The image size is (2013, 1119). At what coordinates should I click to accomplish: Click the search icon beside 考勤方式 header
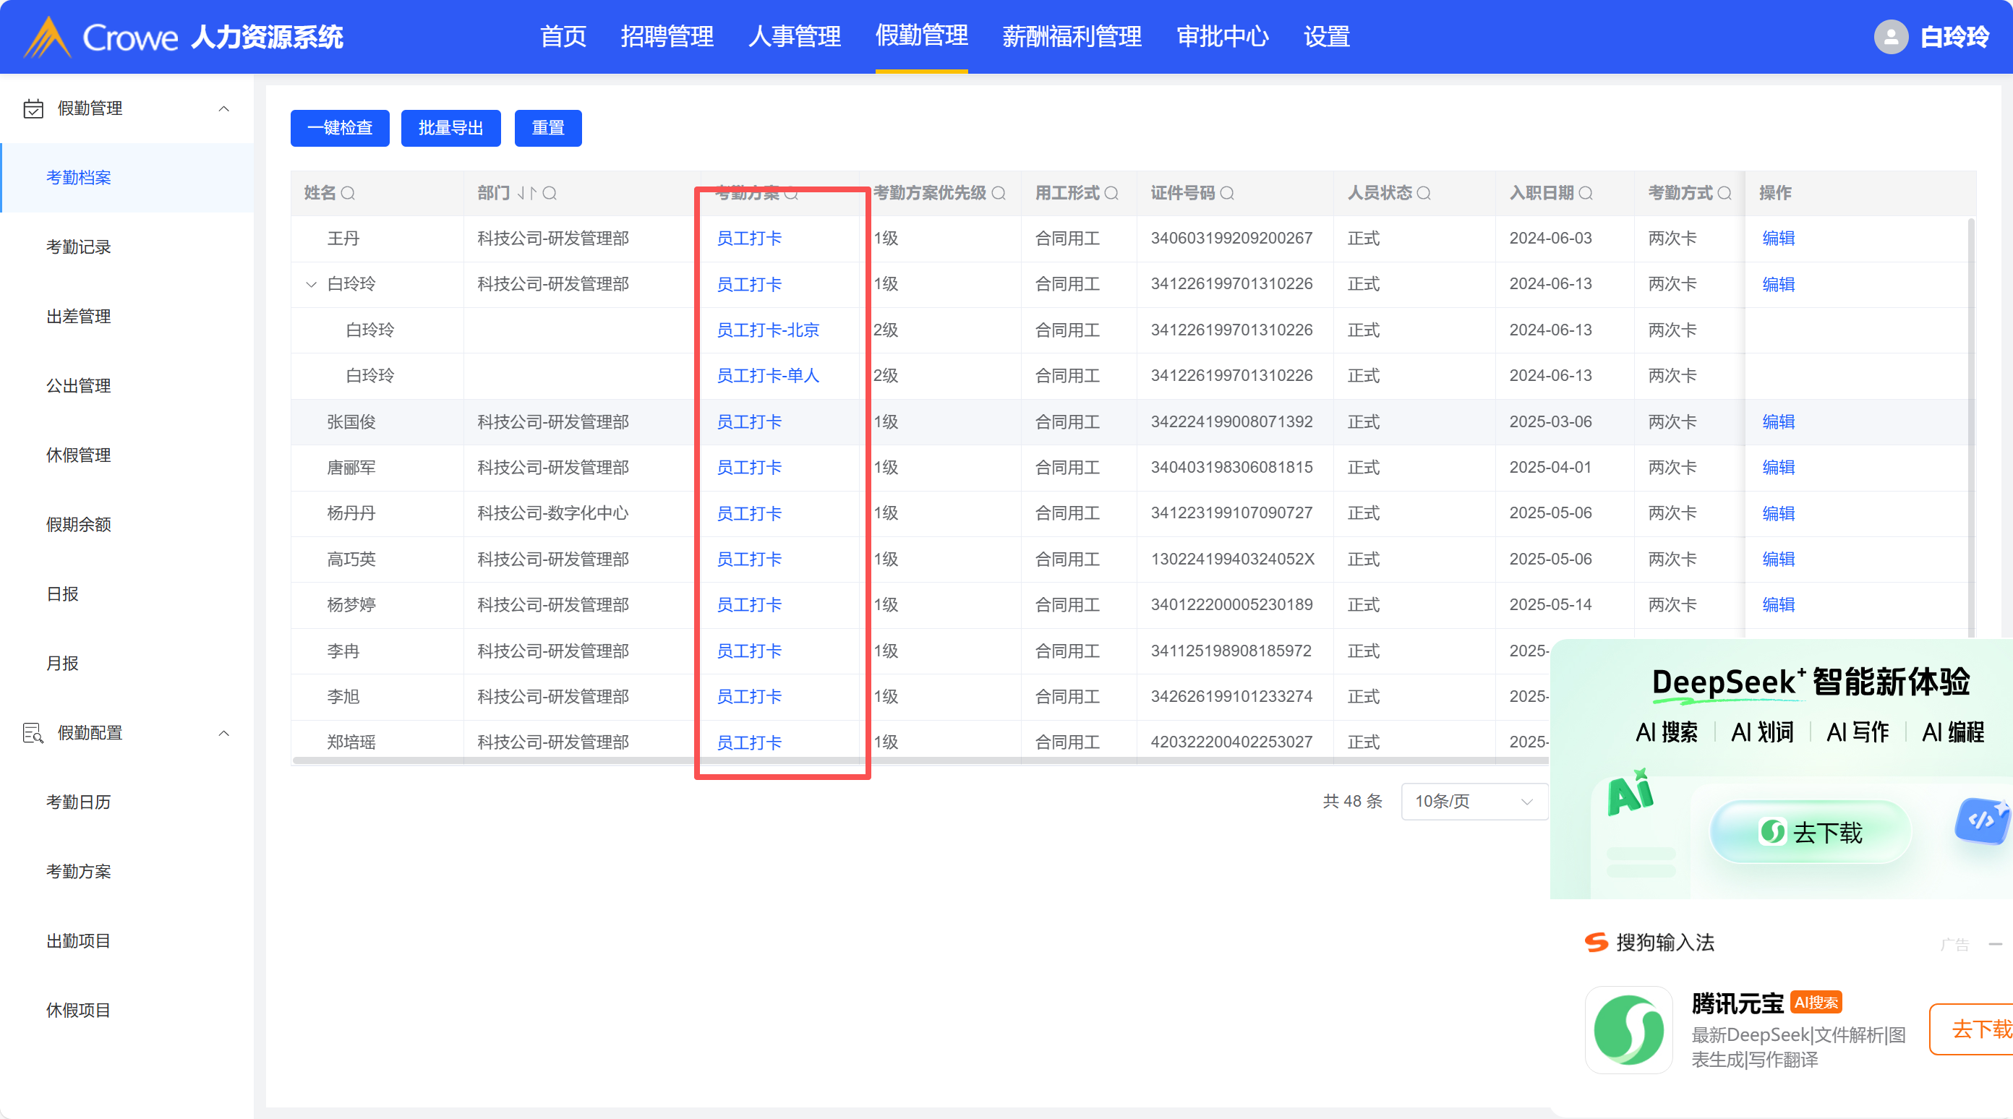pos(1724,193)
